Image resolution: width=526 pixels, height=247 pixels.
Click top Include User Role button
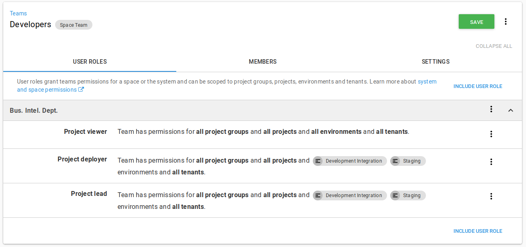(x=477, y=86)
